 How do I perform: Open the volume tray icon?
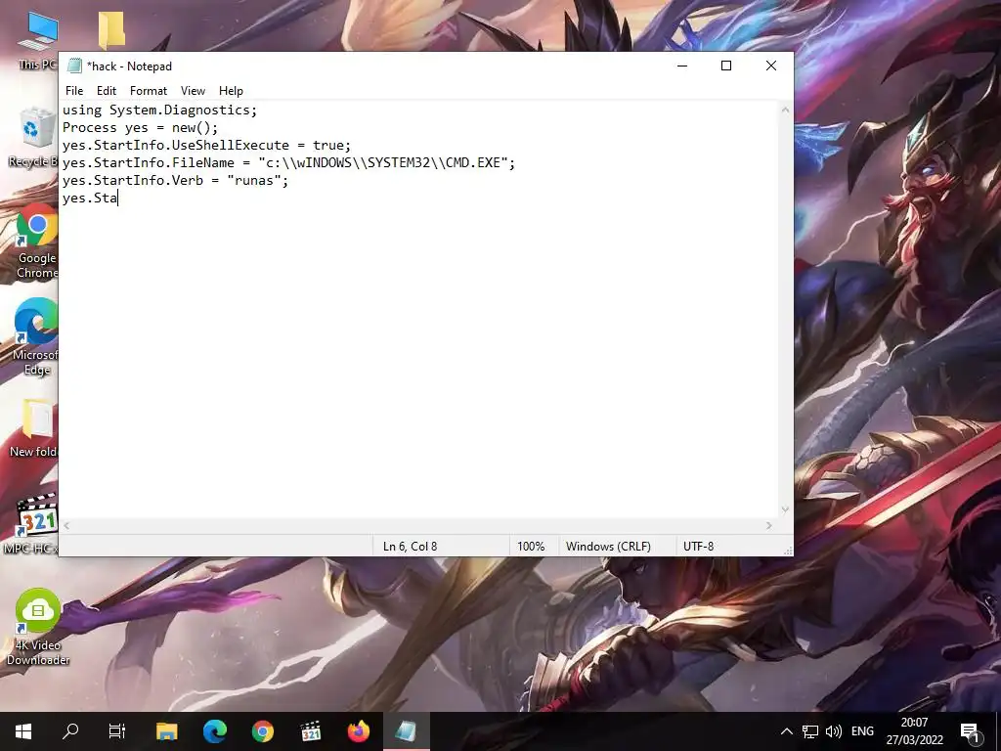[x=833, y=731]
